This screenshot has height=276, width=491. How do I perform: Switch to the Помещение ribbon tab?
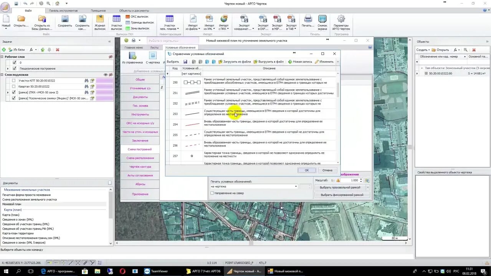coord(98,10)
